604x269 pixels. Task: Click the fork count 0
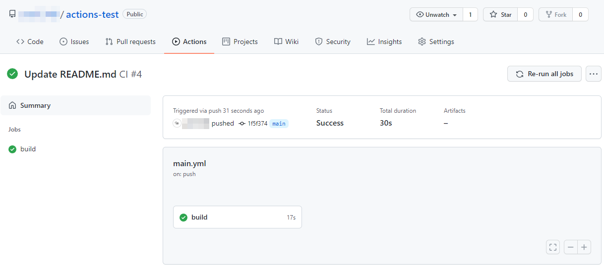(x=580, y=15)
